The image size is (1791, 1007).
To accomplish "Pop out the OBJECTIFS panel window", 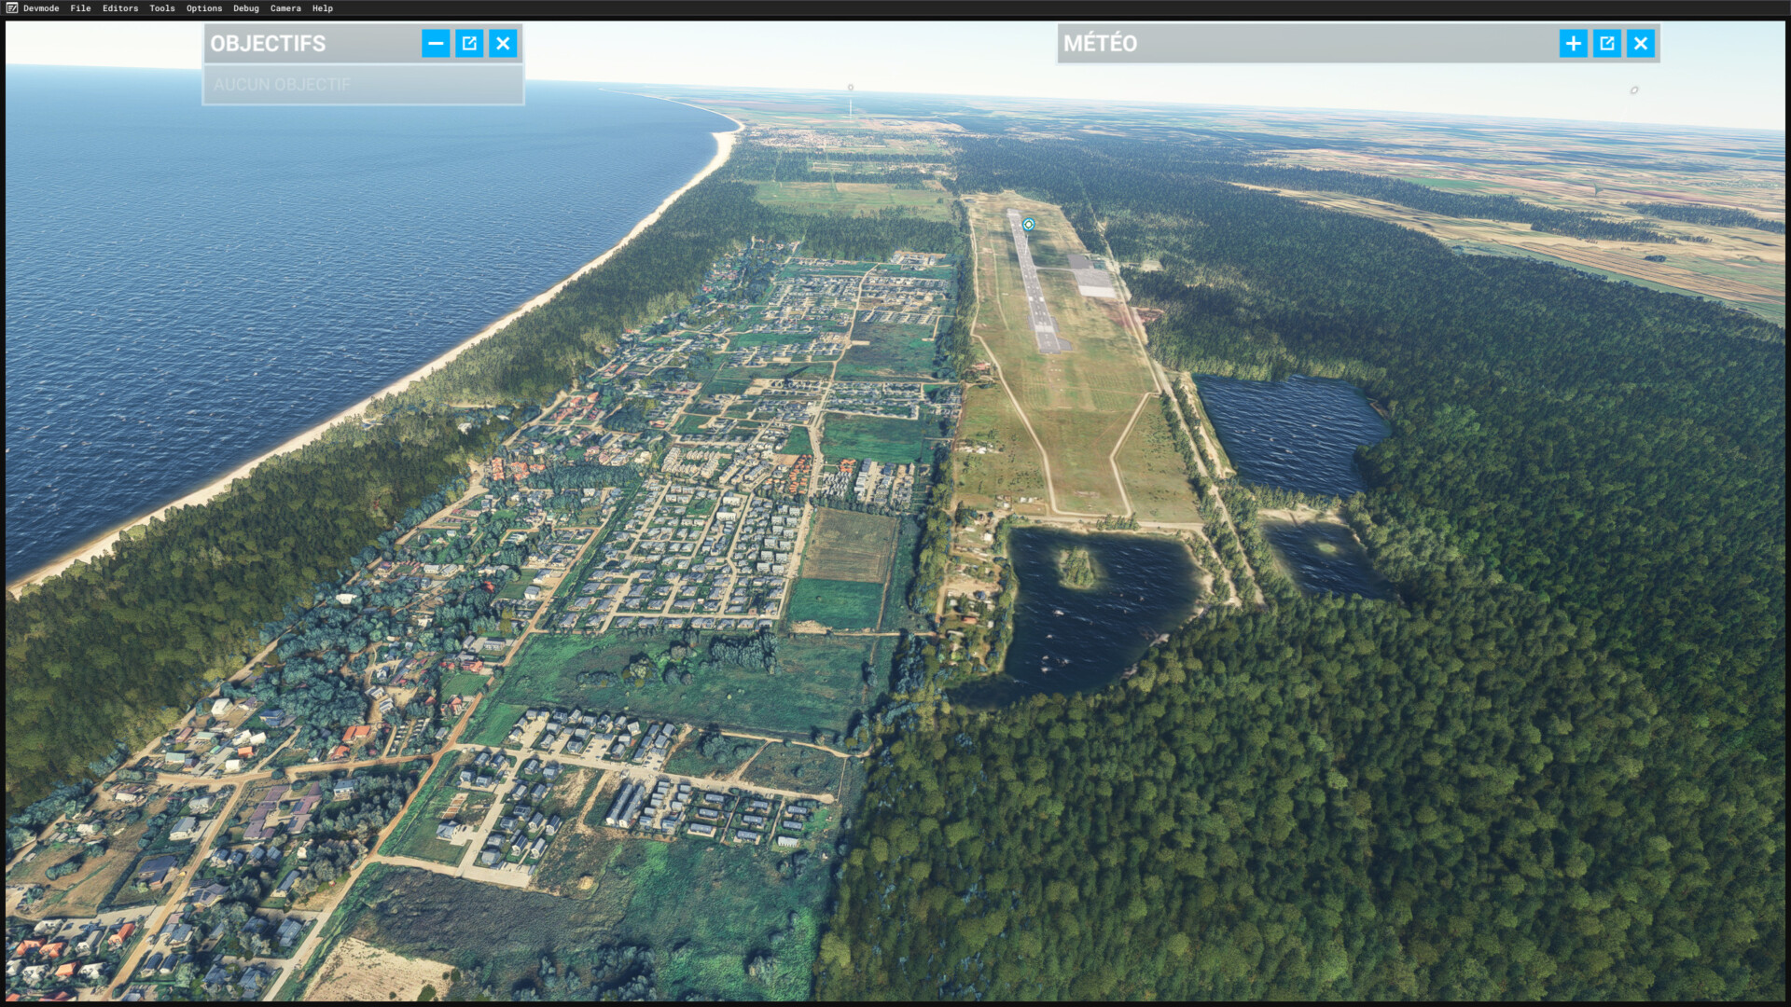I will click(469, 43).
